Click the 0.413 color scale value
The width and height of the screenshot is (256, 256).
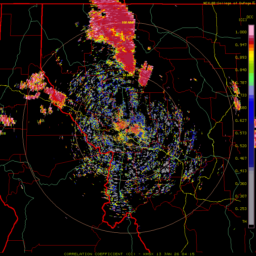tap(241, 171)
